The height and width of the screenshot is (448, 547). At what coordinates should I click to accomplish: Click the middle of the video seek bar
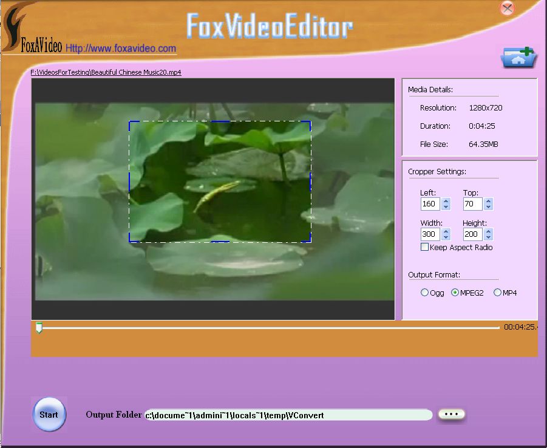point(269,328)
